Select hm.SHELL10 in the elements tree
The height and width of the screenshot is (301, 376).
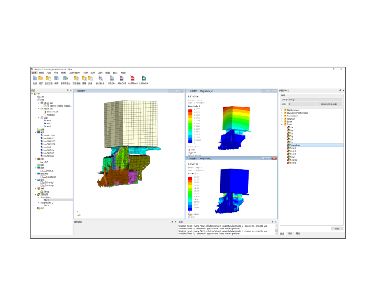click(x=50, y=141)
